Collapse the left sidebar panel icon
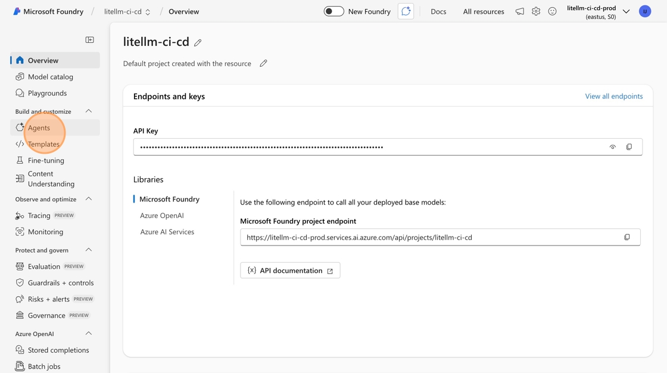 [90, 40]
